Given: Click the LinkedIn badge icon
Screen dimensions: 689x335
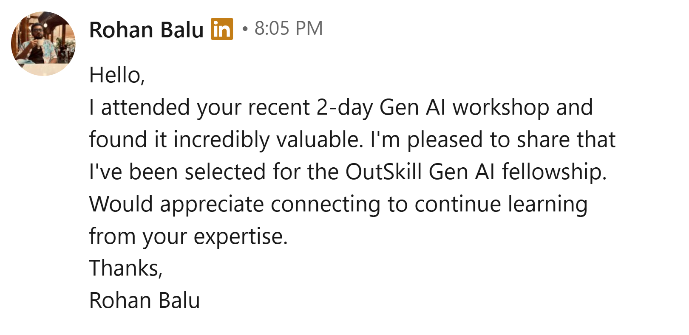Looking at the screenshot, I should tap(222, 29).
